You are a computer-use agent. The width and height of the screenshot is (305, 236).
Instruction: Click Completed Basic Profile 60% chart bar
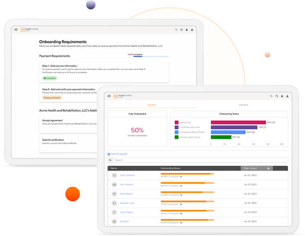coord(228,132)
